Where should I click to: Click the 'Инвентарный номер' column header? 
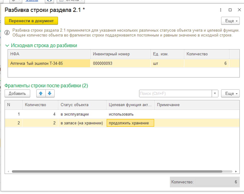click(x=120, y=54)
